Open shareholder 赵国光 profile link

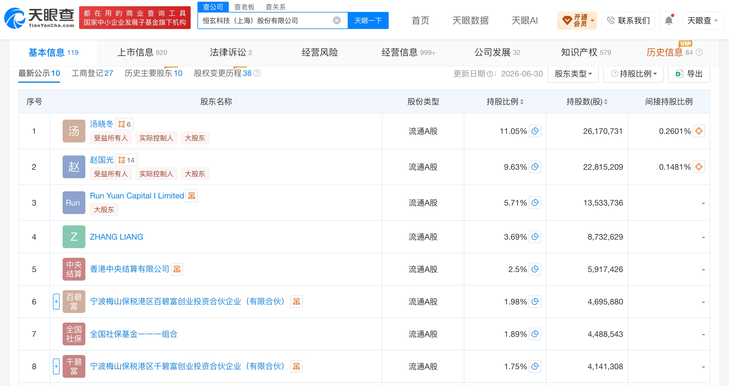(102, 160)
